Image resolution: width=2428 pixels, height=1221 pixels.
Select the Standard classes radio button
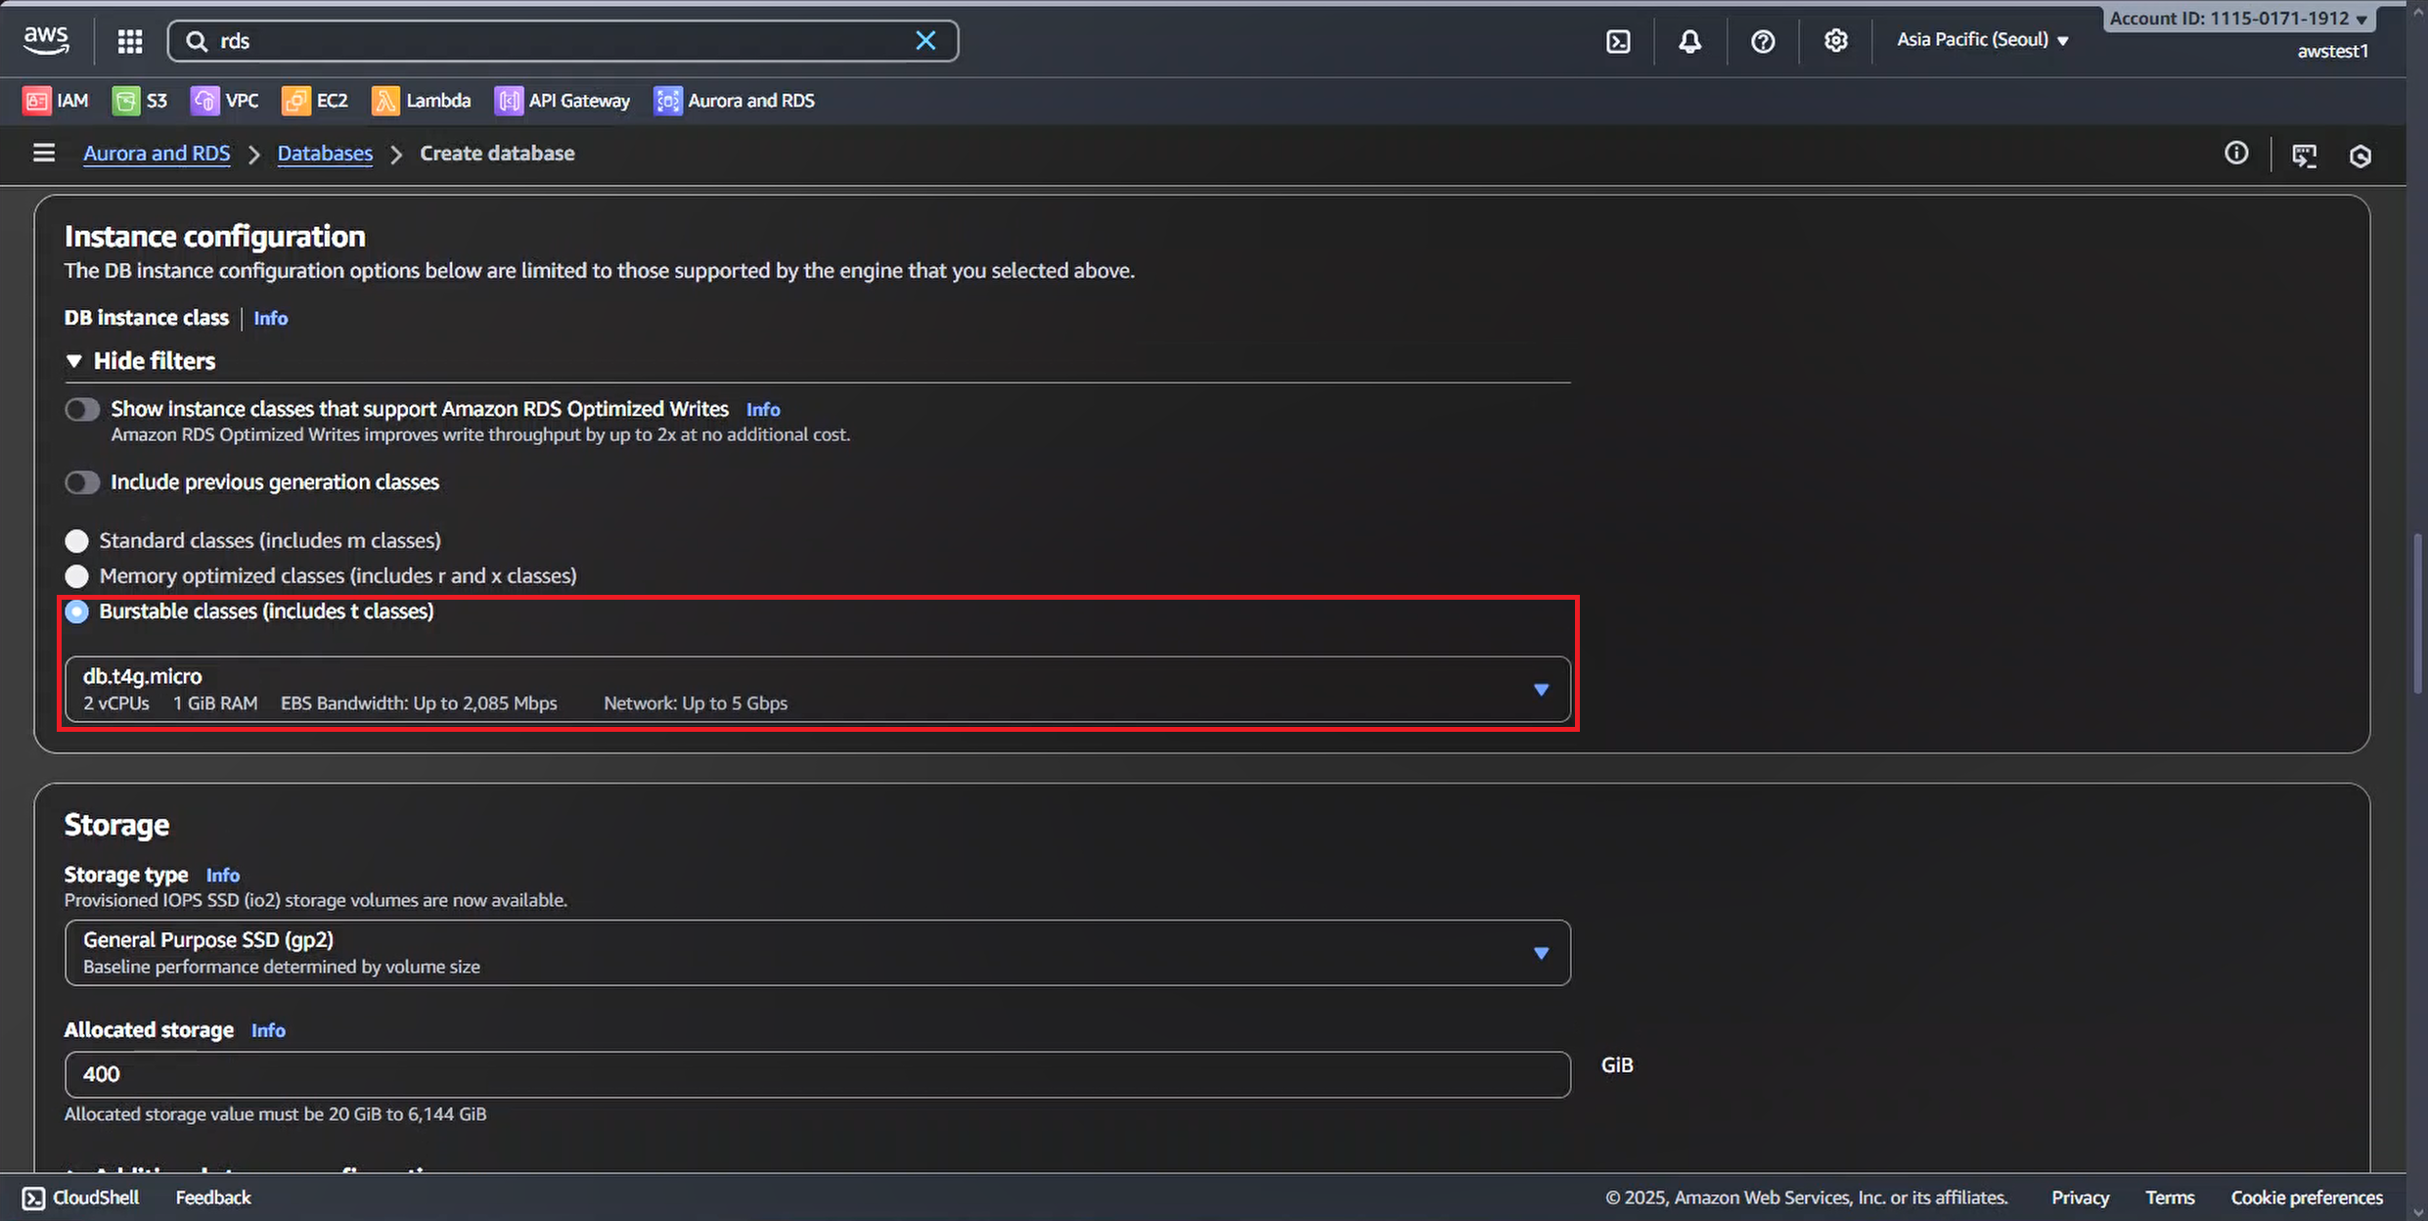pos(76,541)
